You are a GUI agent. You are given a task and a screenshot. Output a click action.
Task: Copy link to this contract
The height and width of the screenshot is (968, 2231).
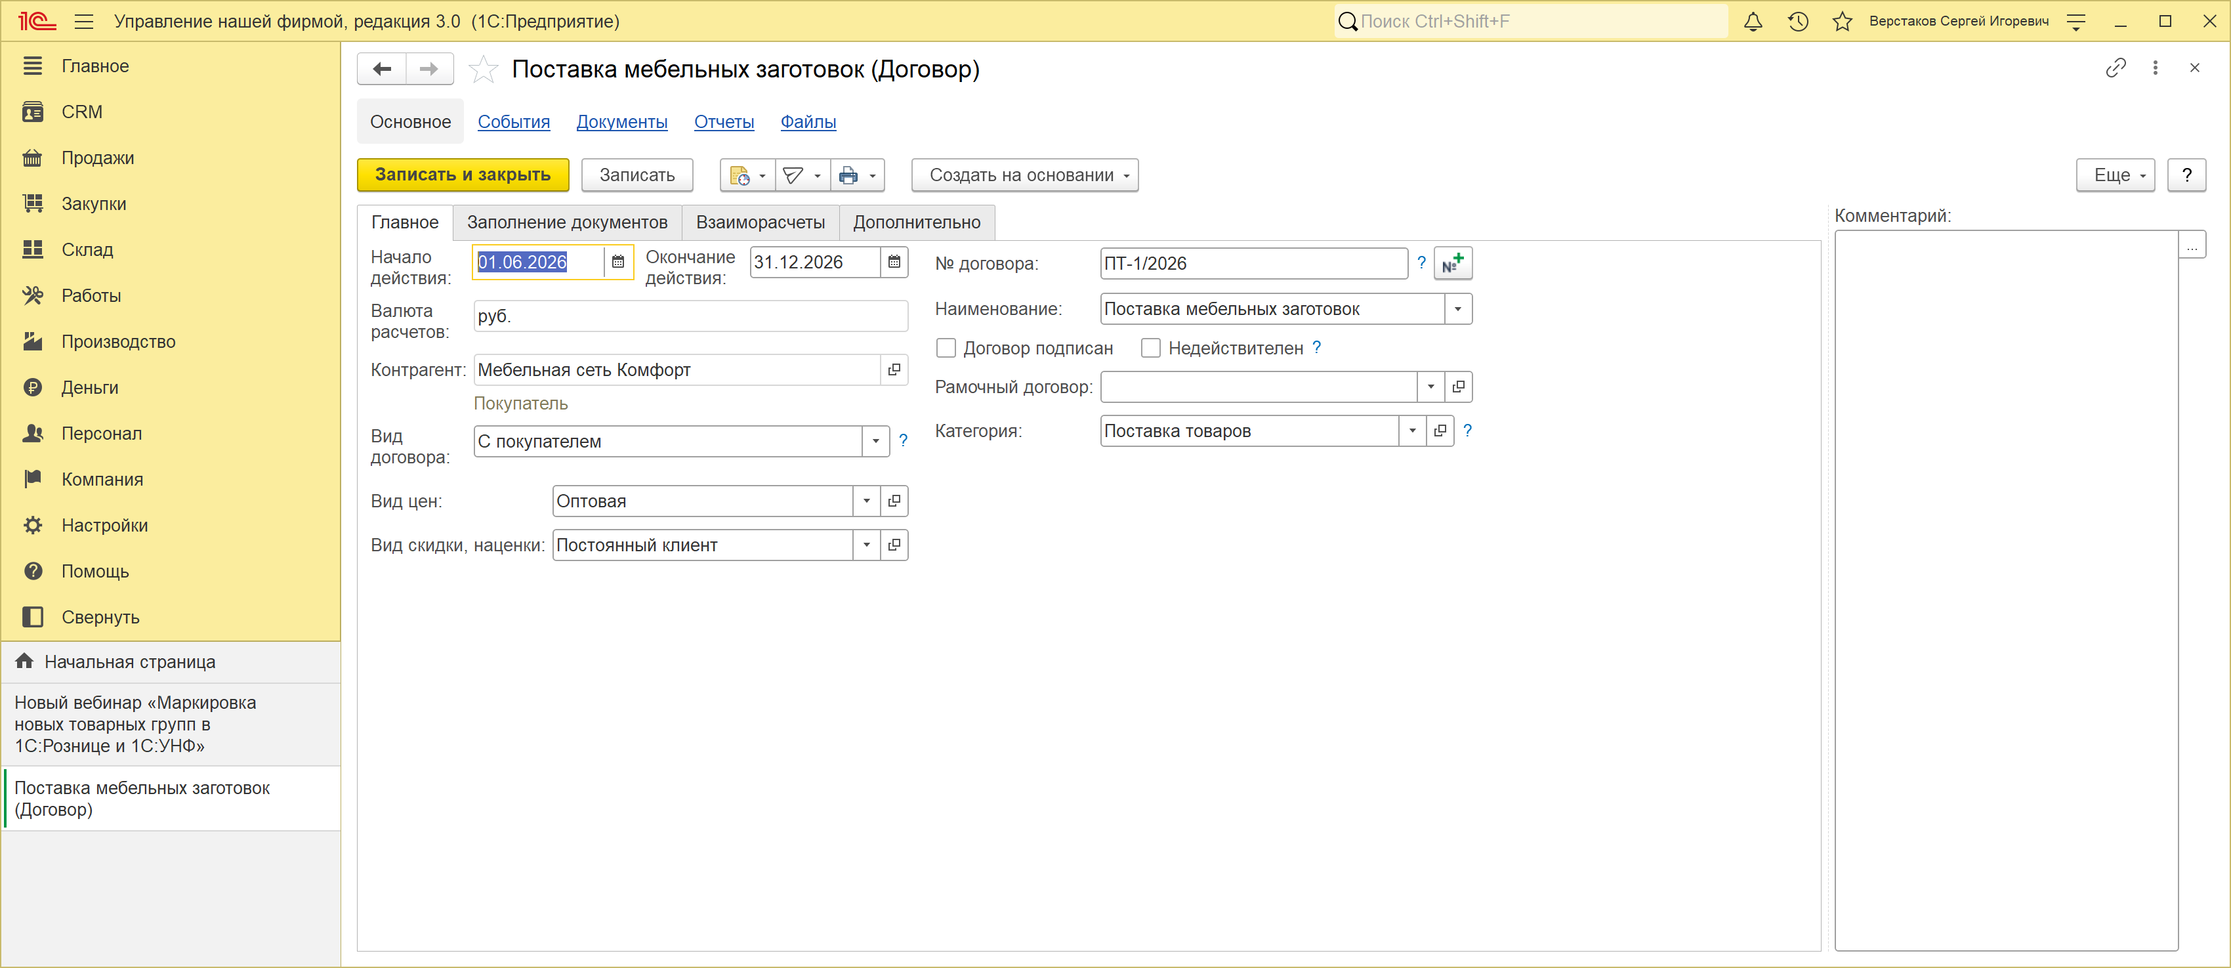click(x=2115, y=68)
